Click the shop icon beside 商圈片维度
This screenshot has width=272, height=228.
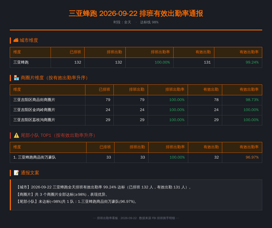pyautogui.click(x=16, y=78)
